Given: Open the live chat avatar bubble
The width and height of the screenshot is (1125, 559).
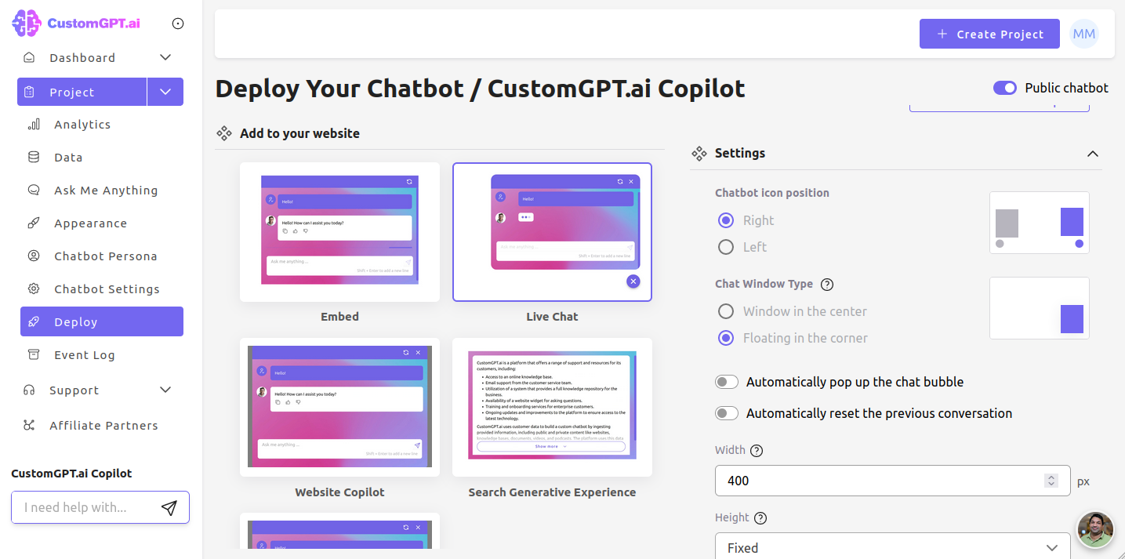Looking at the screenshot, I should tap(1095, 530).
